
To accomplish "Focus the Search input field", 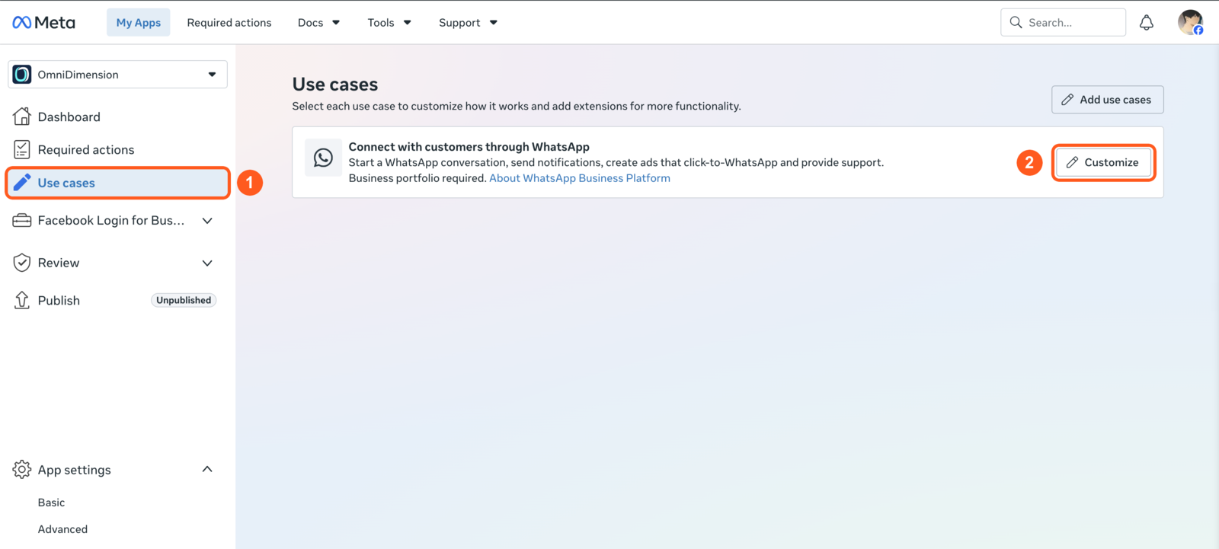I will [1063, 23].
